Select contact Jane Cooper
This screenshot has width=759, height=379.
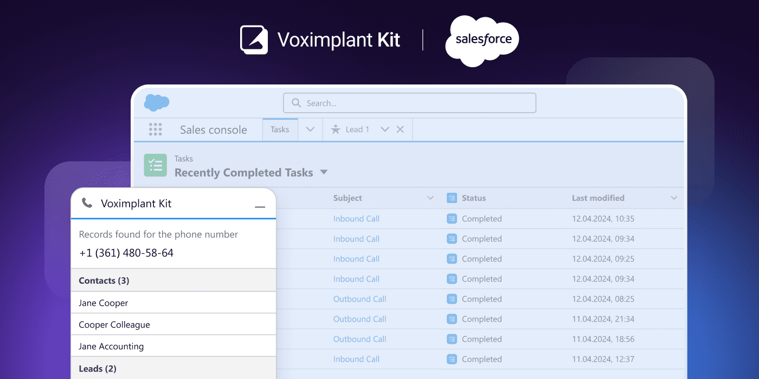tap(173, 303)
